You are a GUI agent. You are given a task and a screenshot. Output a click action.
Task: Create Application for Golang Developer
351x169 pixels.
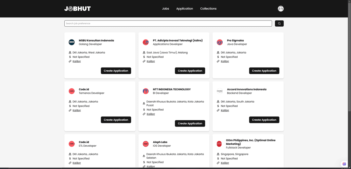click(116, 71)
